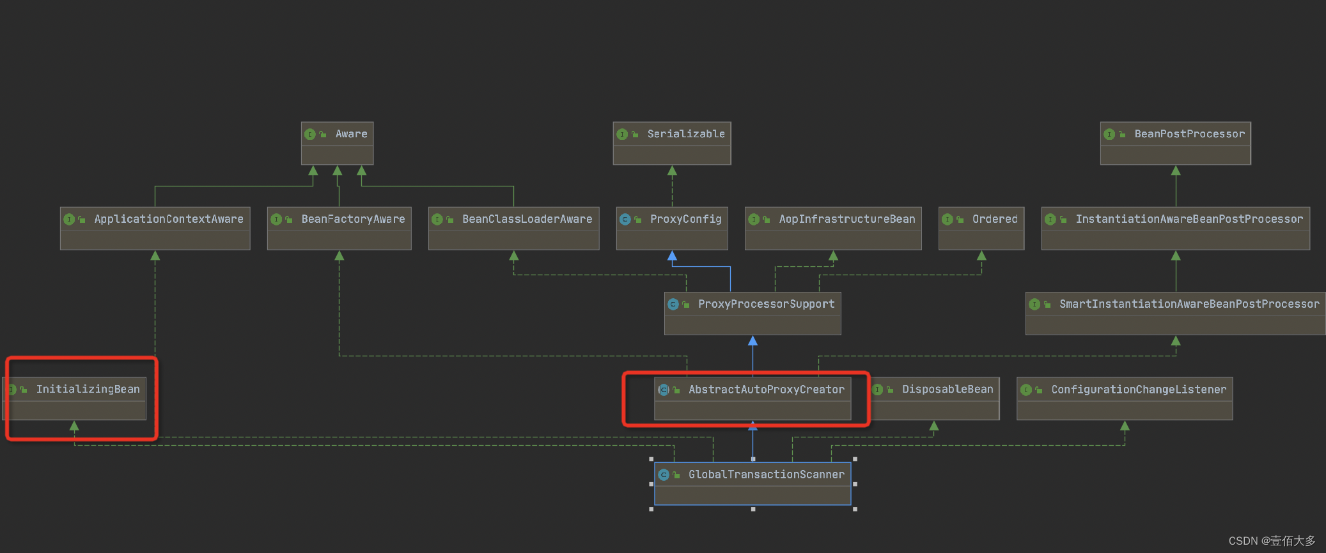Click the visibility lock icon on ProxyProcessorSupport
This screenshot has width=1326, height=553.
pos(686,305)
